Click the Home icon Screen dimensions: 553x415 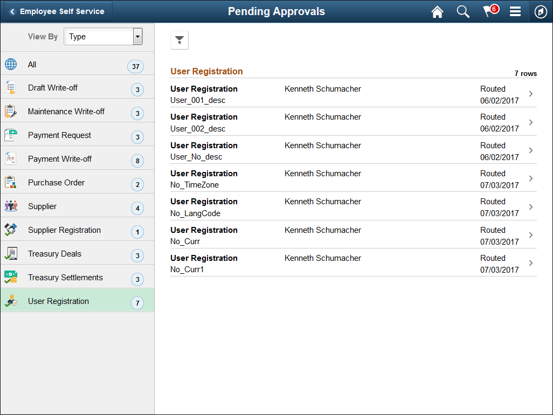click(437, 11)
